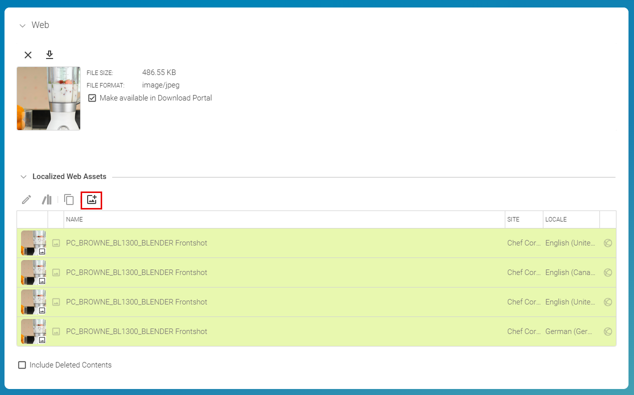634x395 pixels.
Task: Click the add image icon highlighted in red
Action: tap(92, 200)
